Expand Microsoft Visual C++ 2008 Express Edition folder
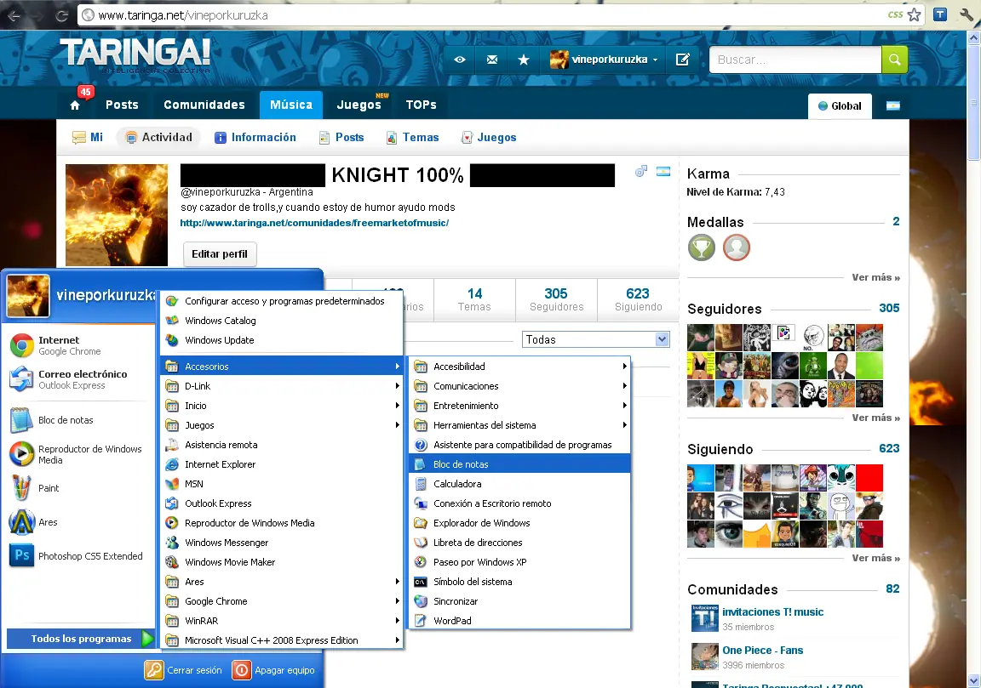The width and height of the screenshot is (981, 688). [282, 640]
